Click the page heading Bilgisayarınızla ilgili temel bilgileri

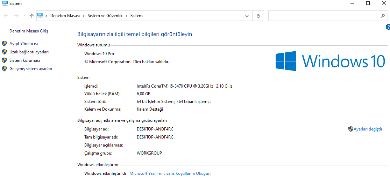point(135,34)
